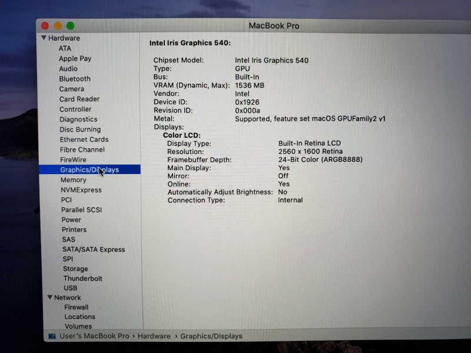
Task: Click the Network category label
Action: tap(68, 298)
